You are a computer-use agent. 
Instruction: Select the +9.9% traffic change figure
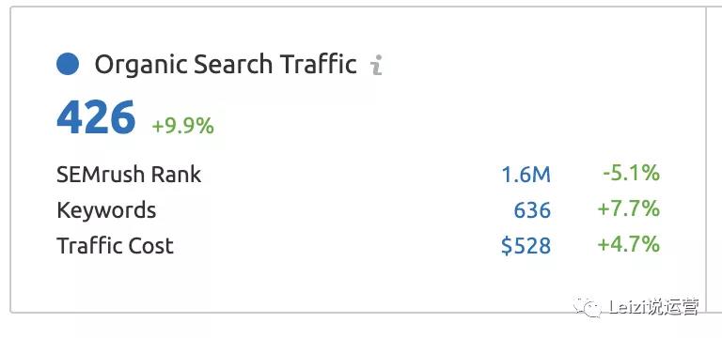(182, 126)
